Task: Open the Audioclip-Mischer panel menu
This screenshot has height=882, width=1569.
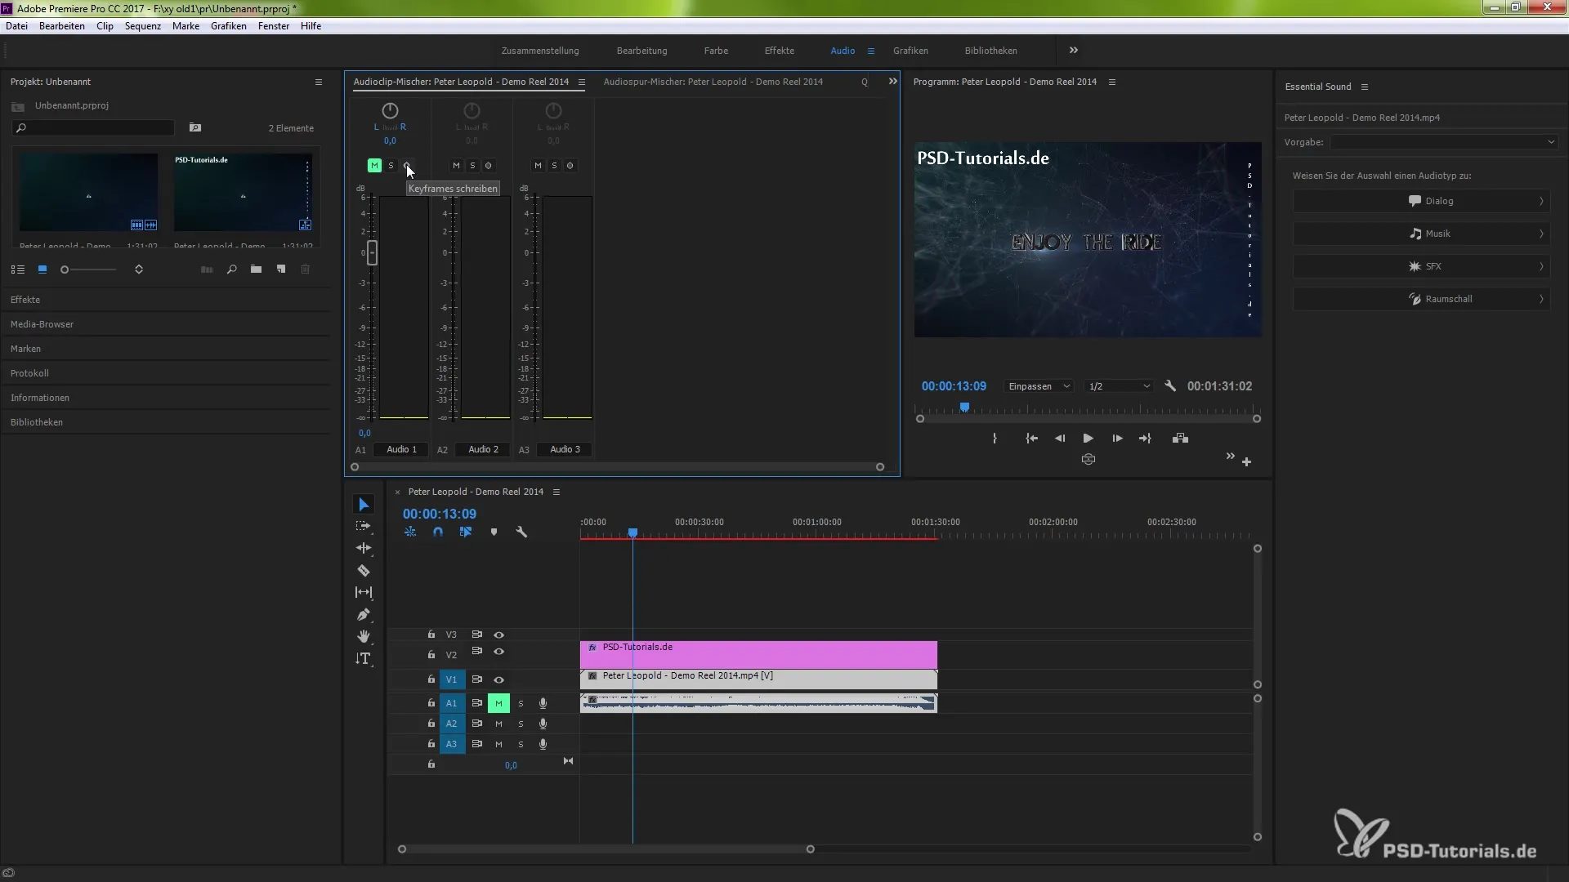Action: point(581,82)
